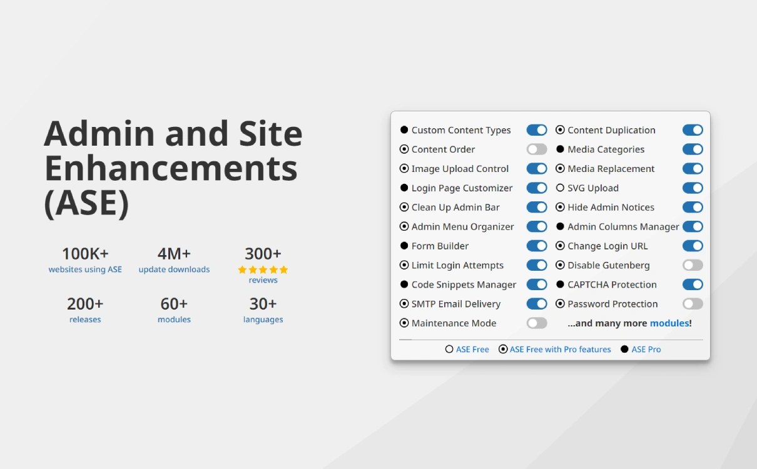This screenshot has width=757, height=469.
Task: Enable the Maintenance Mode switch
Action: (537, 323)
